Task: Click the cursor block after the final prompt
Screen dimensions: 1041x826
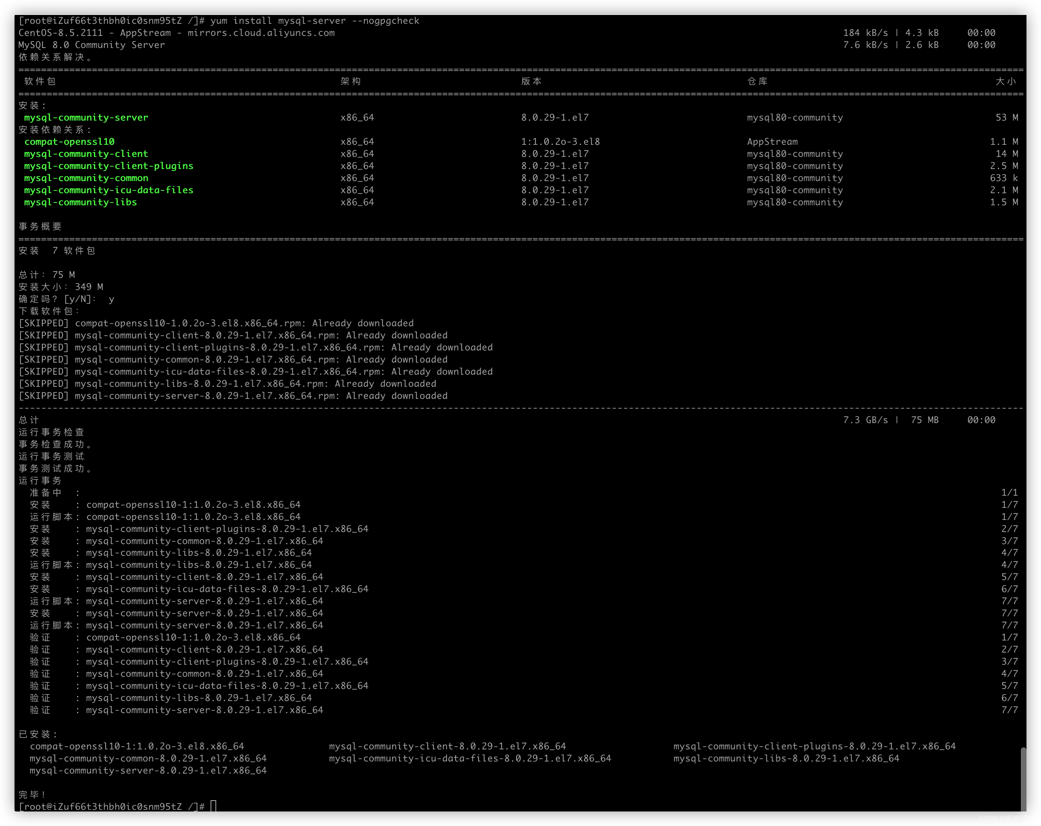Action: point(213,806)
